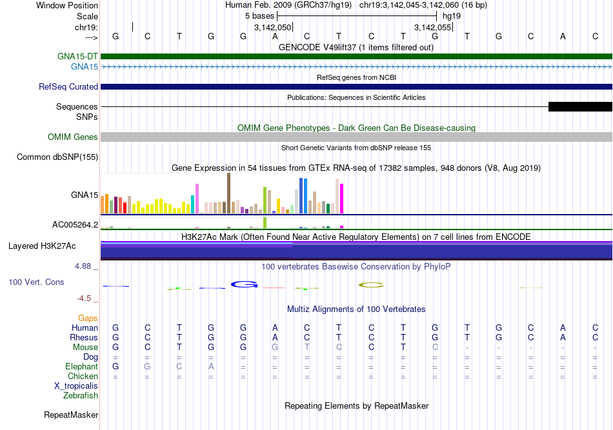This screenshot has width=613, height=430.
Task: Click the Dog alignment row label
Action: click(91, 357)
